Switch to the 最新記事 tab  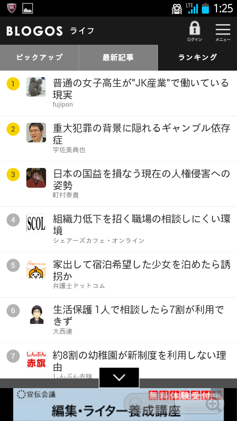[x=118, y=57]
